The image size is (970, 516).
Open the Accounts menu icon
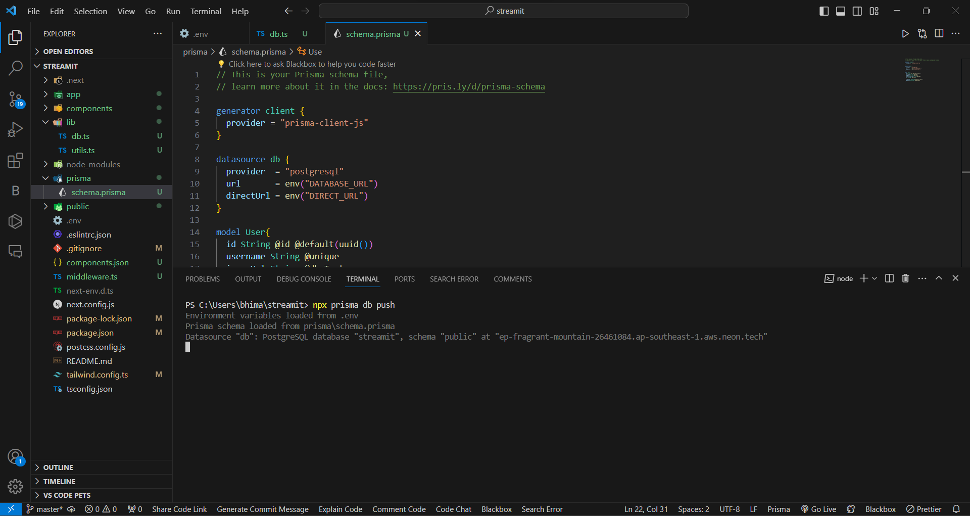(x=15, y=457)
